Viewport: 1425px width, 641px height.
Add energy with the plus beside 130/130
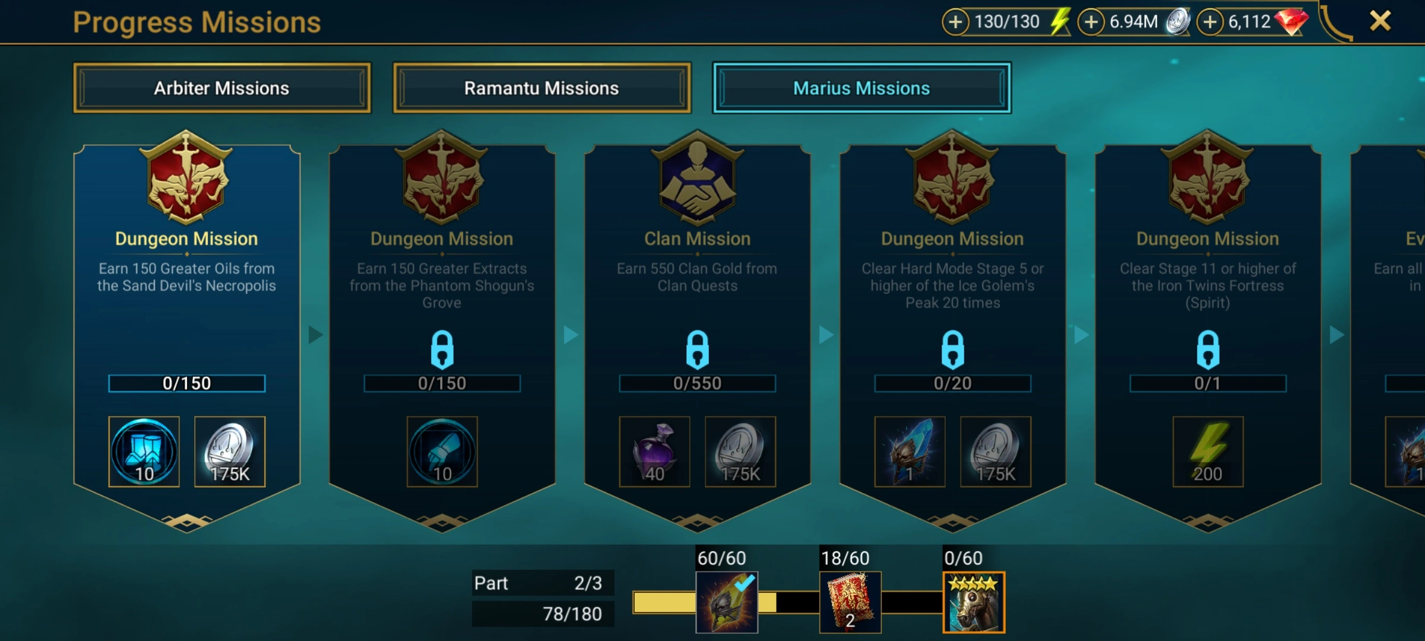tap(955, 23)
